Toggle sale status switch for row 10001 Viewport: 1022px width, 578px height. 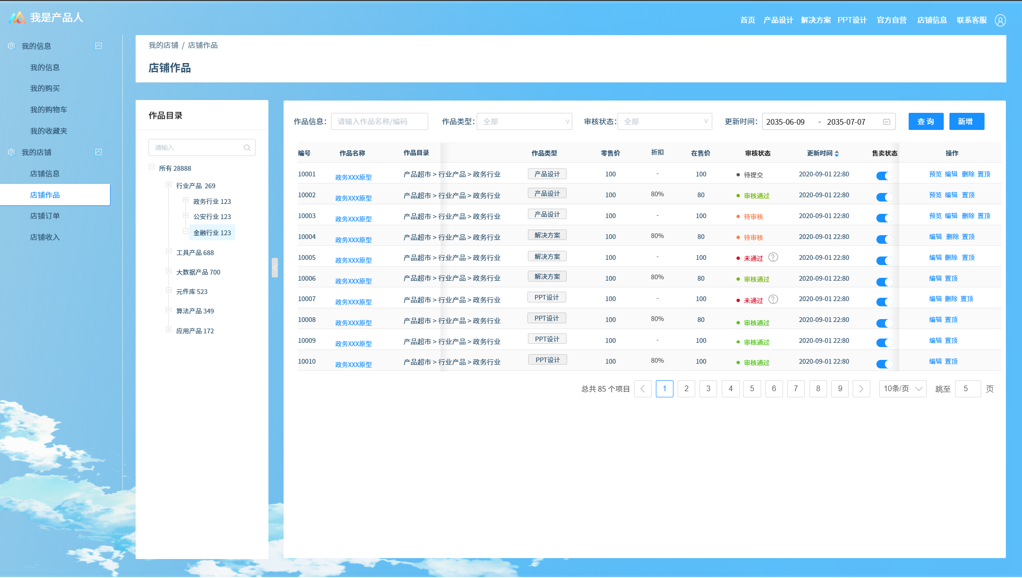pyautogui.click(x=884, y=176)
